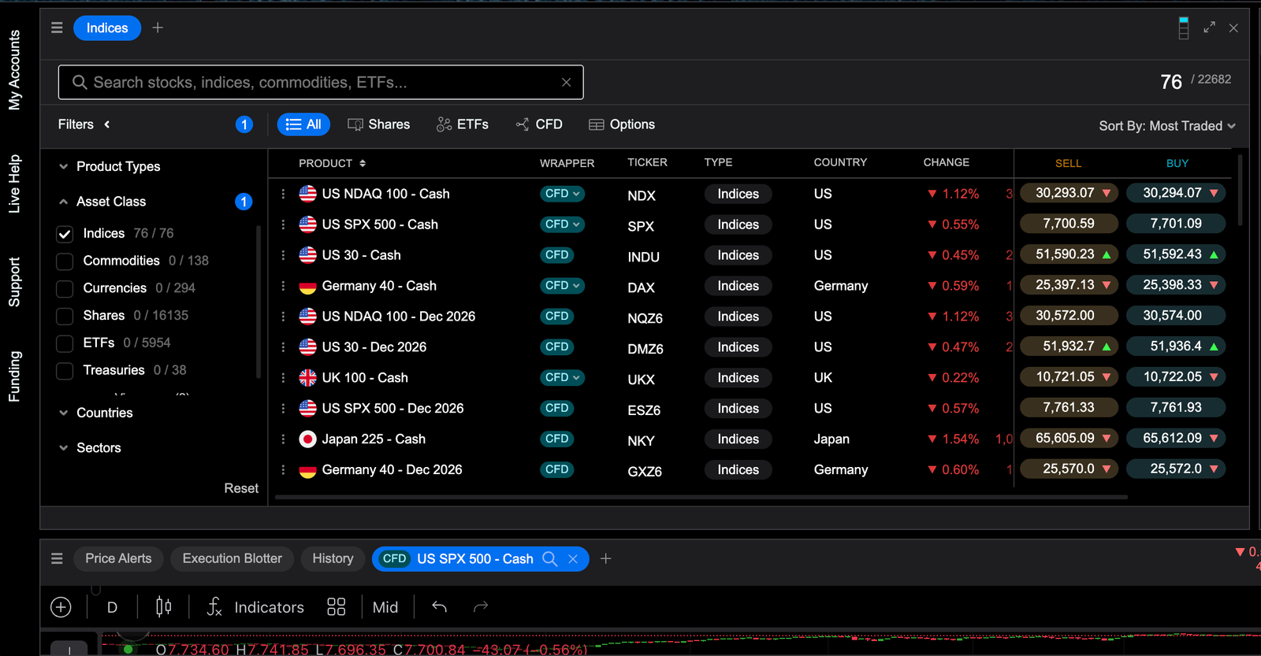Open the hamburger menu beside Indices tab
1261x656 pixels.
pos(57,28)
